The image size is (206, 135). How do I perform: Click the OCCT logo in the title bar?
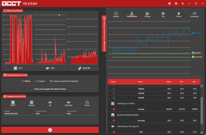point(11,3)
